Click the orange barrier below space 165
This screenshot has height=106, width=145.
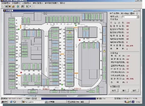point(76,27)
